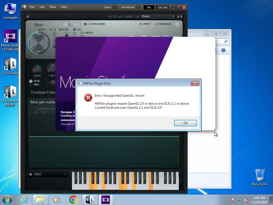The width and height of the screenshot is (273, 205).
Task: Open the Help menu in Vocodex
Action: tap(64, 7)
